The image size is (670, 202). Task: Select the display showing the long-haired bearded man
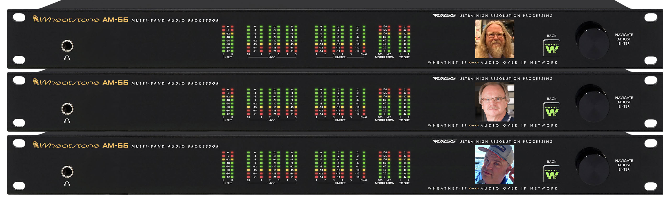pyautogui.click(x=495, y=39)
